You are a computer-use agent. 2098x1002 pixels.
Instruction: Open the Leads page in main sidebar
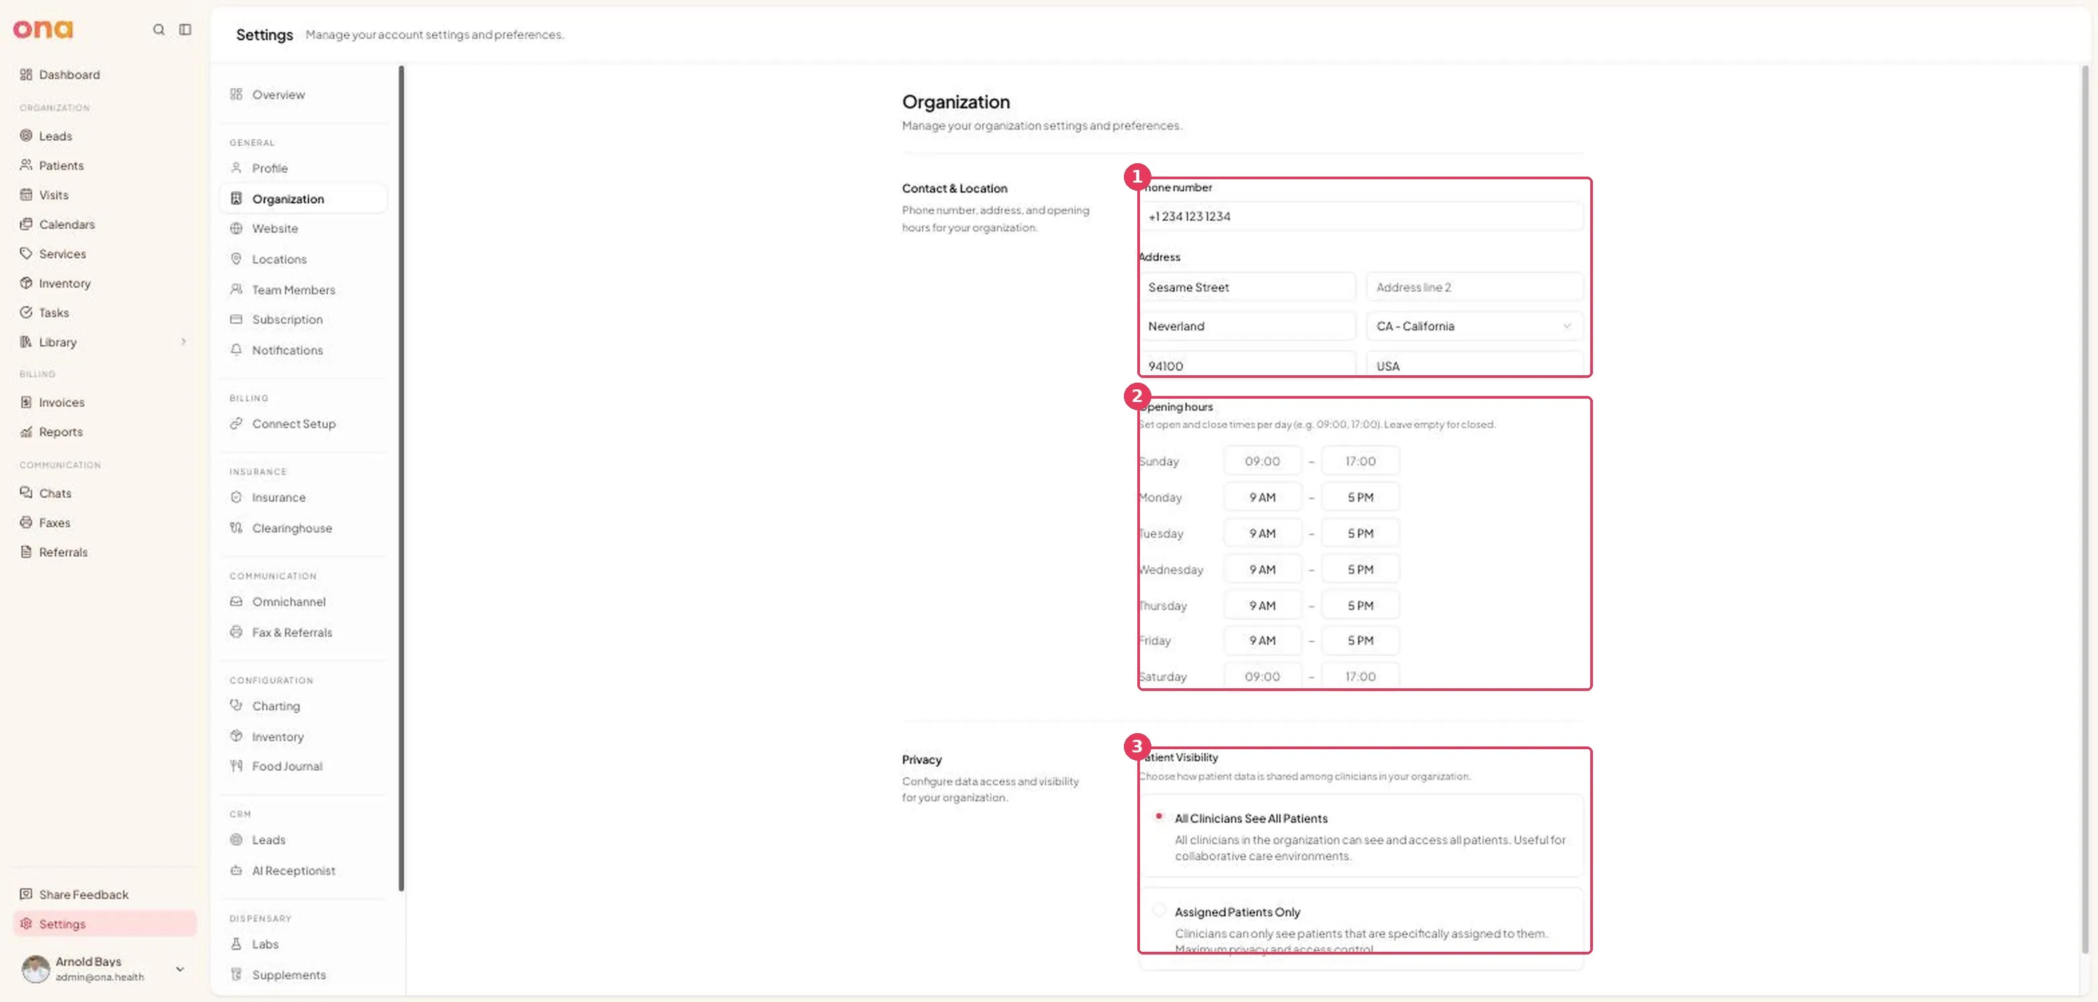[x=104, y=136]
